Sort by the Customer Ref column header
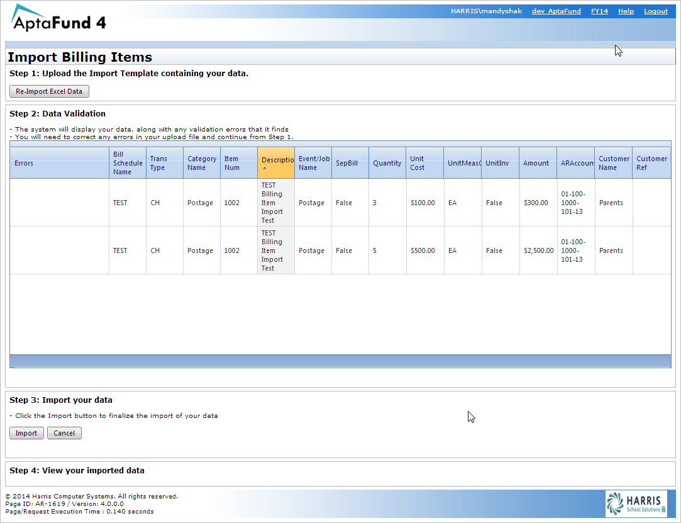 pyautogui.click(x=651, y=163)
